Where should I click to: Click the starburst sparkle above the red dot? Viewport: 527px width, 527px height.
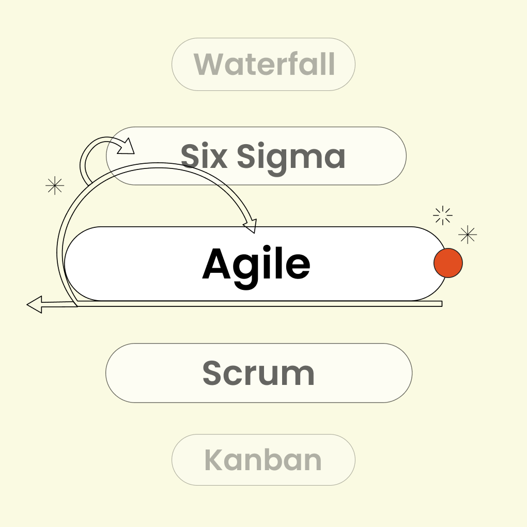tap(443, 215)
